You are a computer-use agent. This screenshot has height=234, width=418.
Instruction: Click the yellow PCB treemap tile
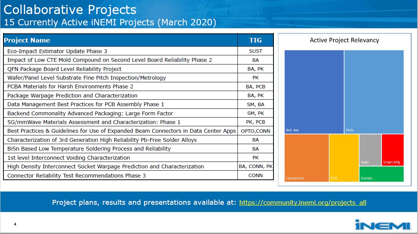click(344, 158)
